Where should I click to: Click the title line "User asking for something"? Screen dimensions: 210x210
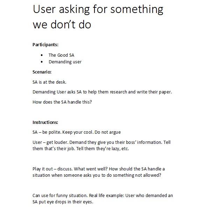98,9
